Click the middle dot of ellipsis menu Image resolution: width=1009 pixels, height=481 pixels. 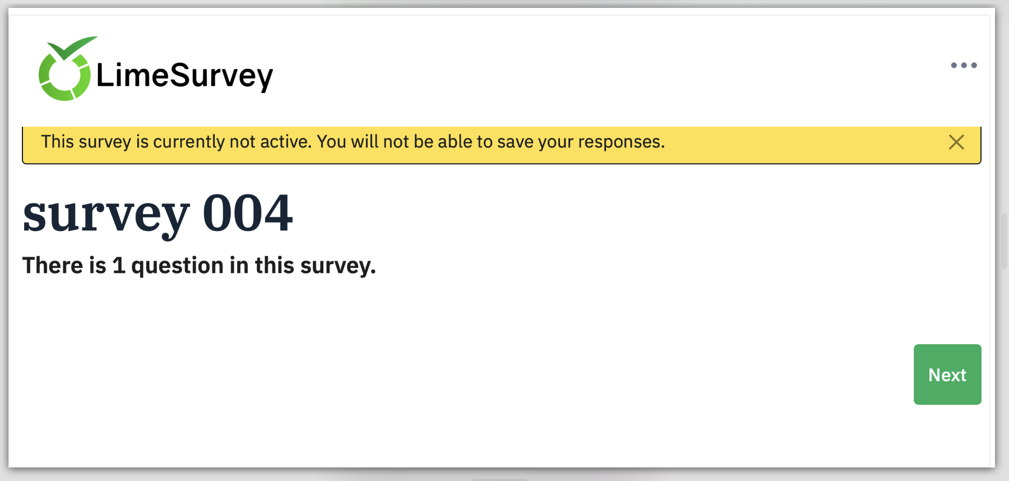pos(964,66)
